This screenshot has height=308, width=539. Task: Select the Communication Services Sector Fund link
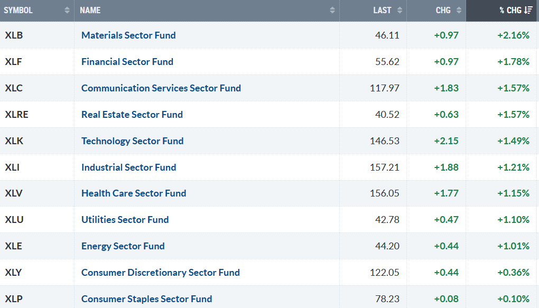161,88
